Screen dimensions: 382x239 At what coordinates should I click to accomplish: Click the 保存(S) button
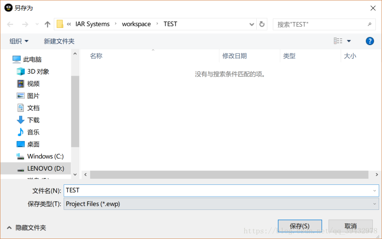coord(299,226)
